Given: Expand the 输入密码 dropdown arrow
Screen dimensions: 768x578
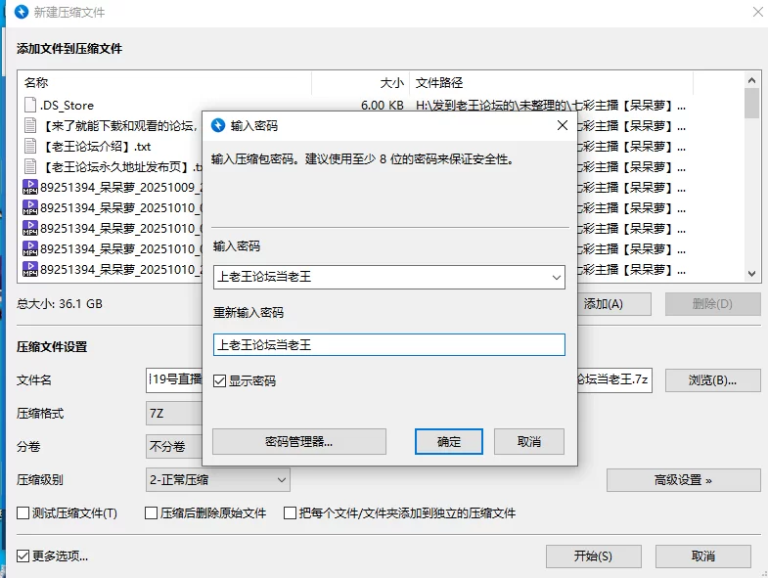Looking at the screenshot, I should point(556,278).
